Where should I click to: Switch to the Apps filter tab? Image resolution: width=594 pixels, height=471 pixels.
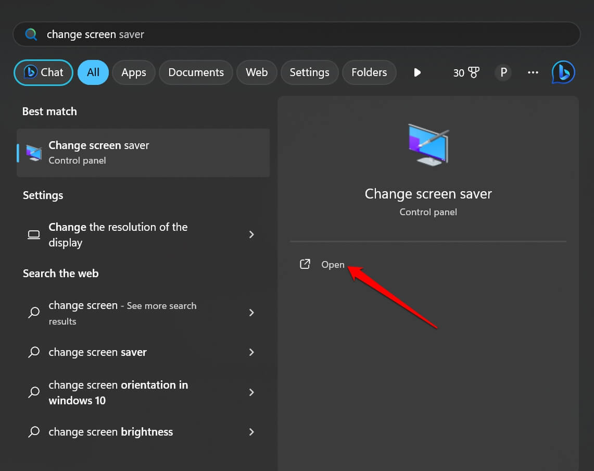134,72
